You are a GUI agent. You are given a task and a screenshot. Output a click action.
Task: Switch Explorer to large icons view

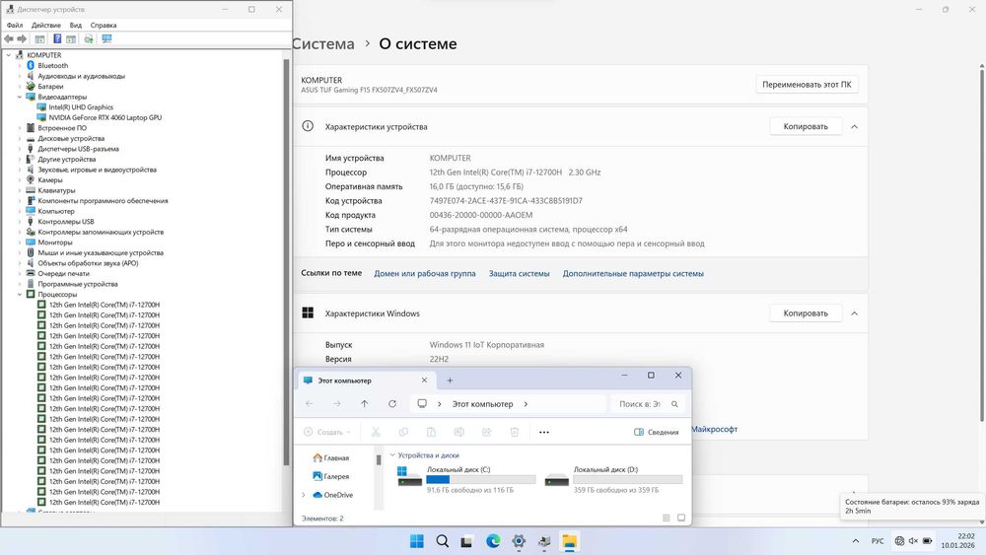tap(681, 518)
